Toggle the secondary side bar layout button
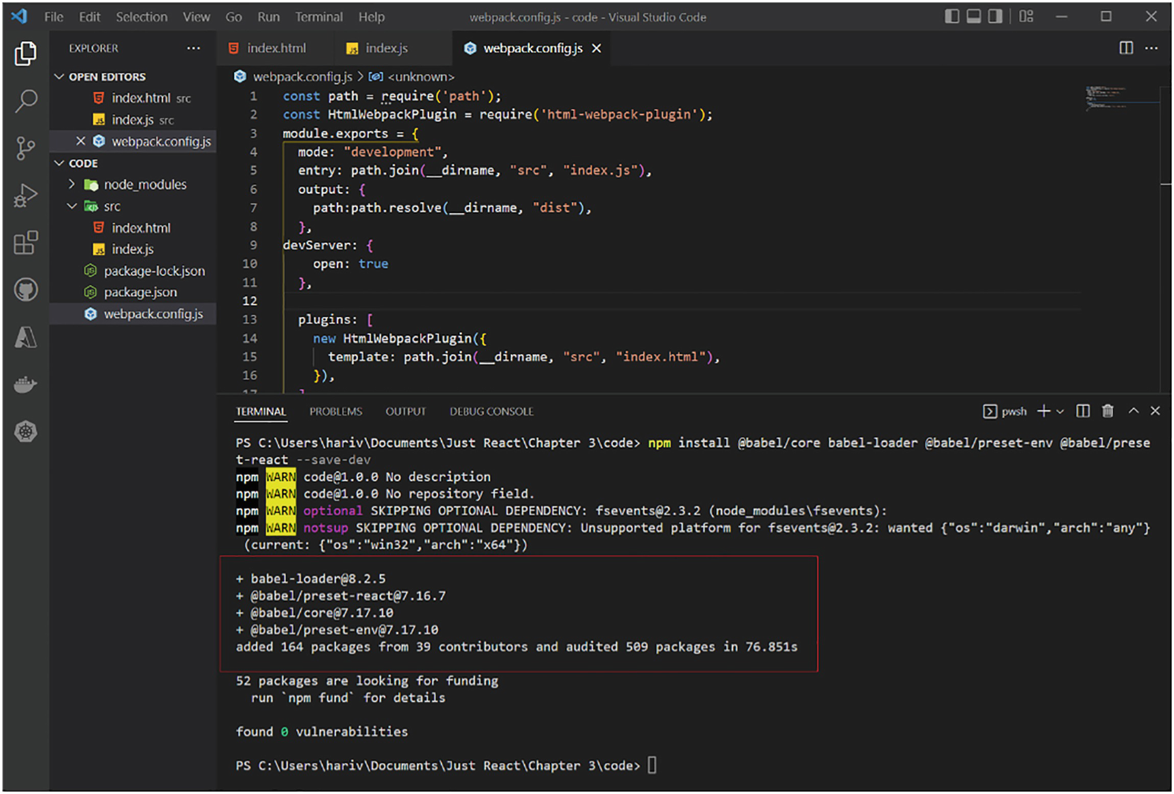This screenshot has width=1174, height=794. pyautogui.click(x=995, y=16)
